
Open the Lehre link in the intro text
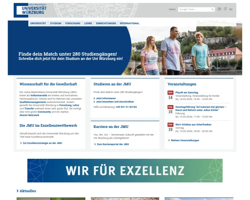coord(76,105)
